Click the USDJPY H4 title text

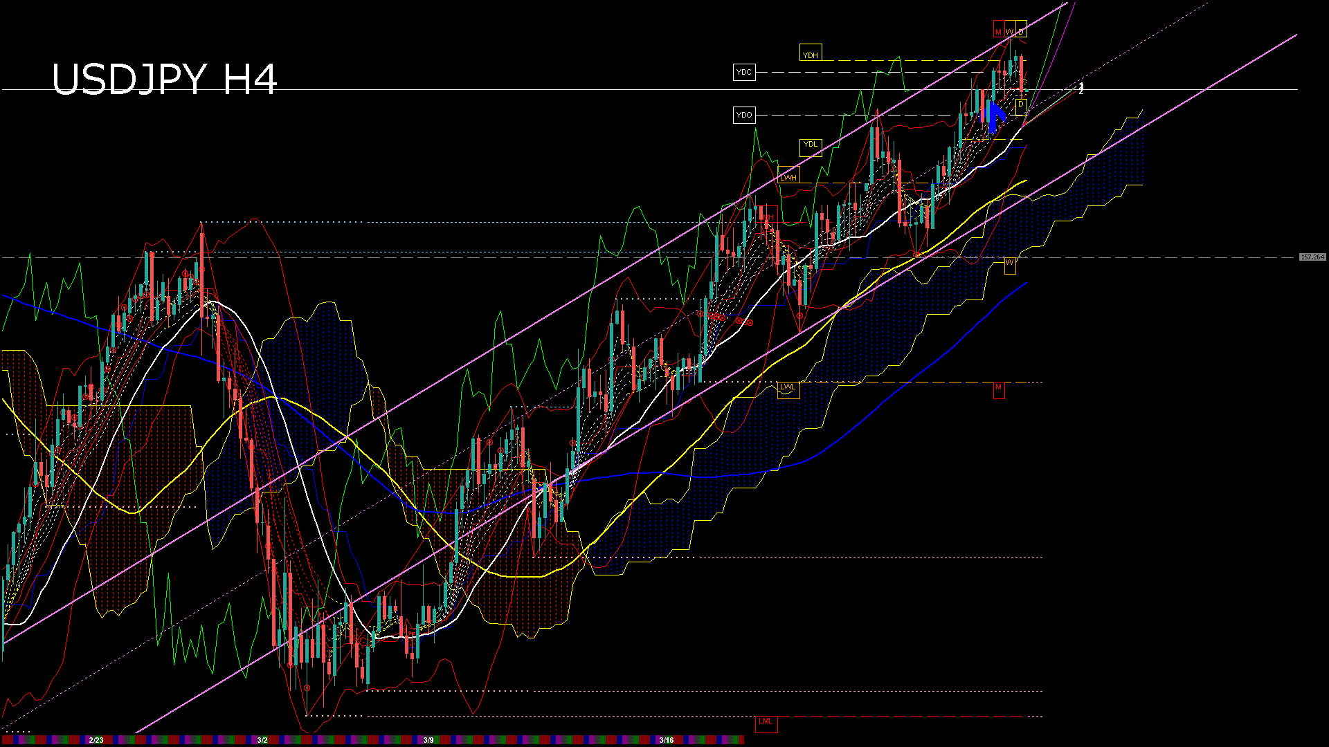pos(165,79)
